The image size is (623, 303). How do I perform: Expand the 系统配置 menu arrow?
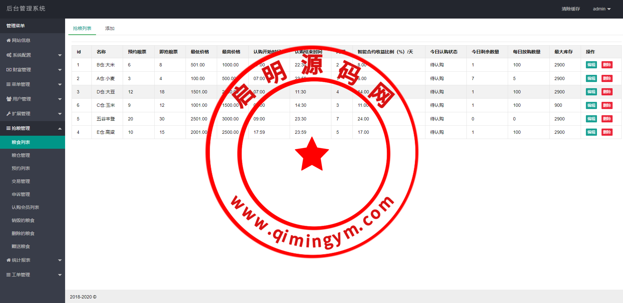tap(60, 55)
